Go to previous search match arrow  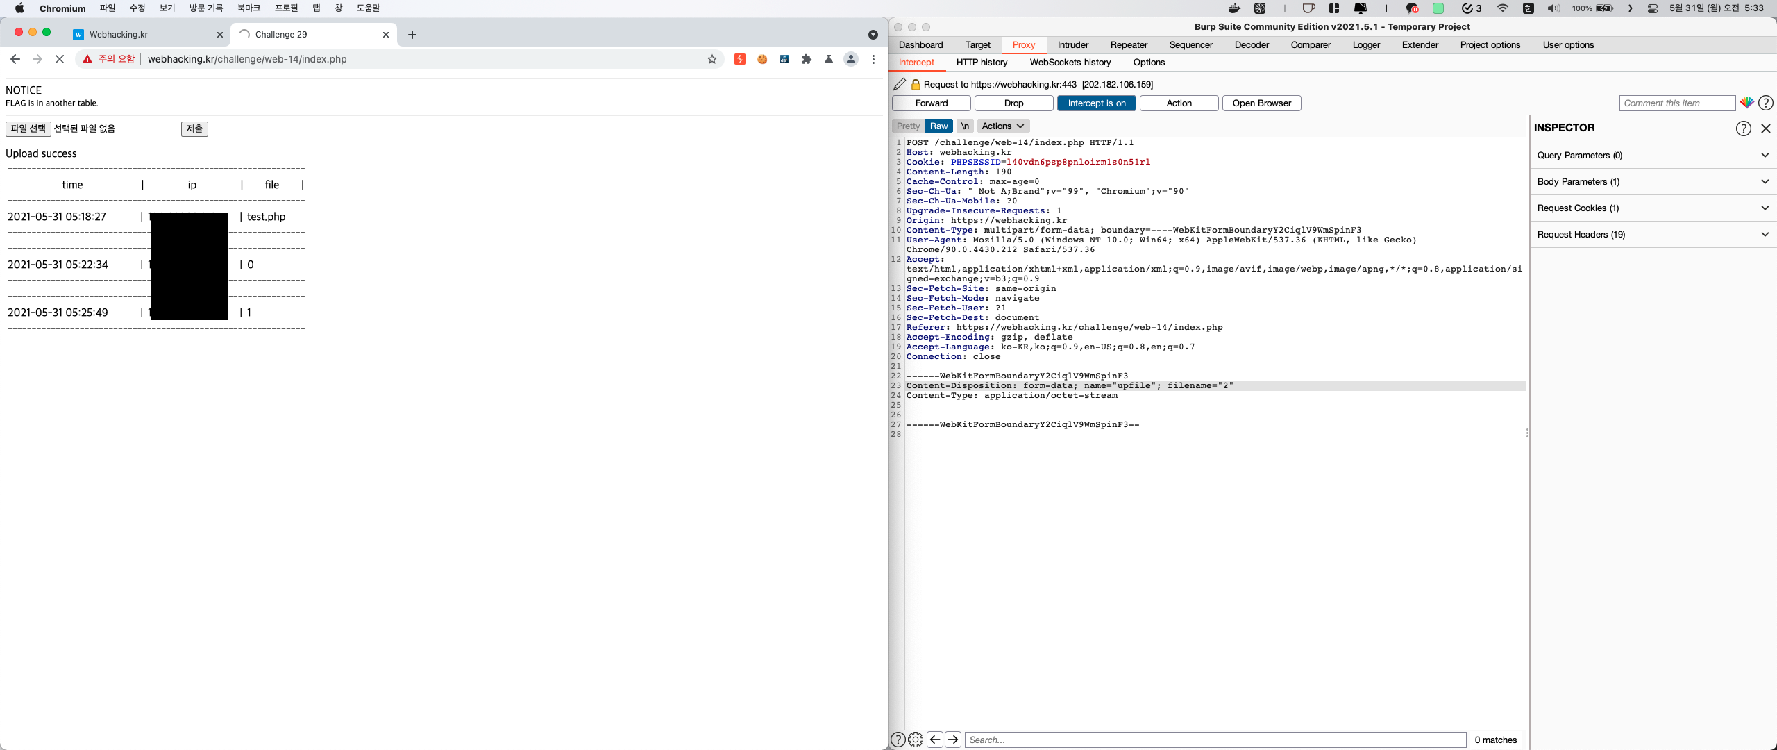[935, 740]
